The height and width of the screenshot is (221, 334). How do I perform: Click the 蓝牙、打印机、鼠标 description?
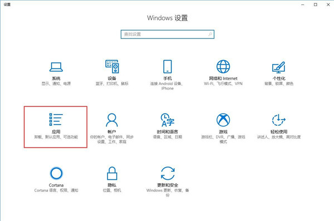tap(112, 84)
